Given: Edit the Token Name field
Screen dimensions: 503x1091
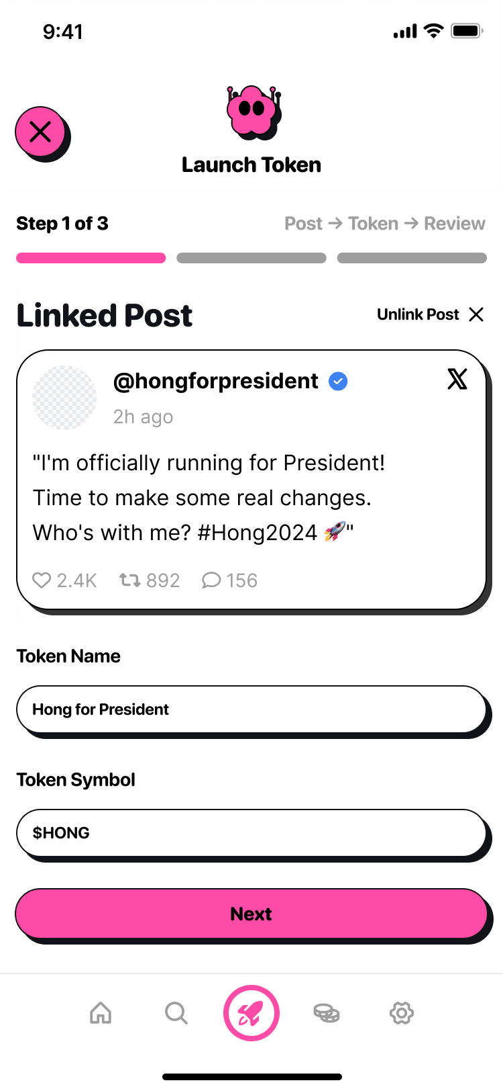Looking at the screenshot, I should point(251,709).
